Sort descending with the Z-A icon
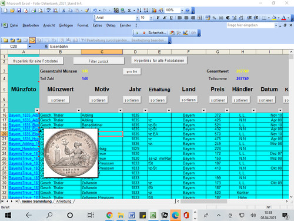294x221 pixels. point(146,11)
